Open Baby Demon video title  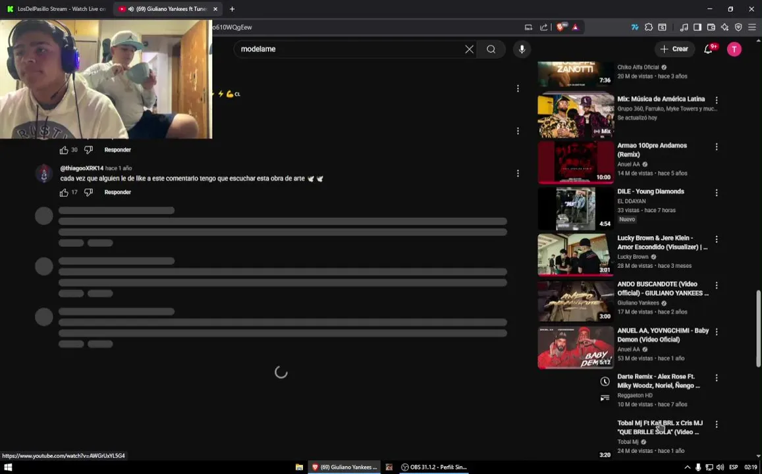pos(663,335)
